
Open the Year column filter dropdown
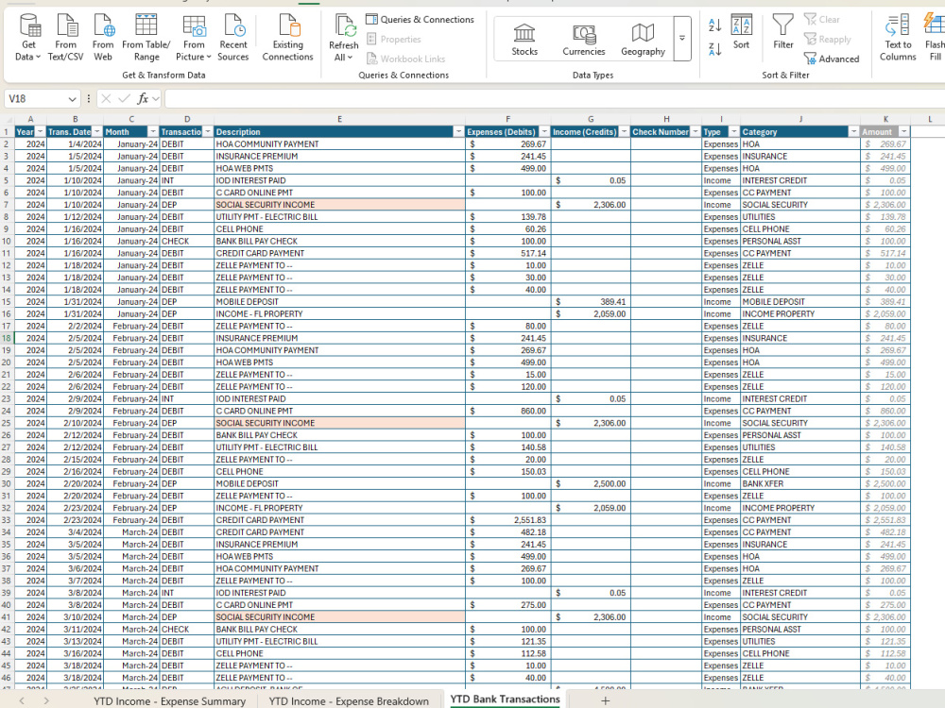point(41,132)
